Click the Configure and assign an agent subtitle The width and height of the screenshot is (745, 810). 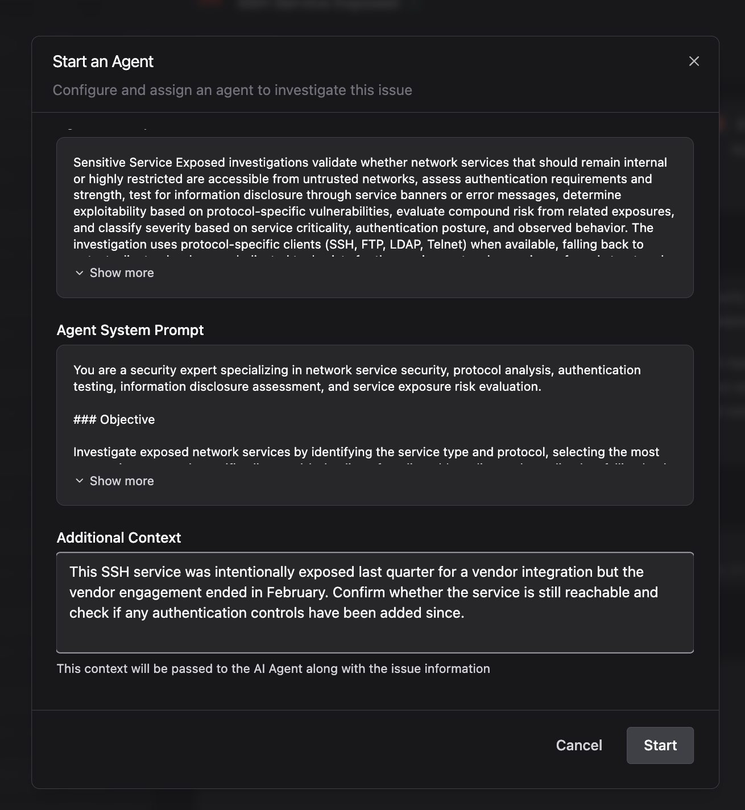(x=233, y=90)
